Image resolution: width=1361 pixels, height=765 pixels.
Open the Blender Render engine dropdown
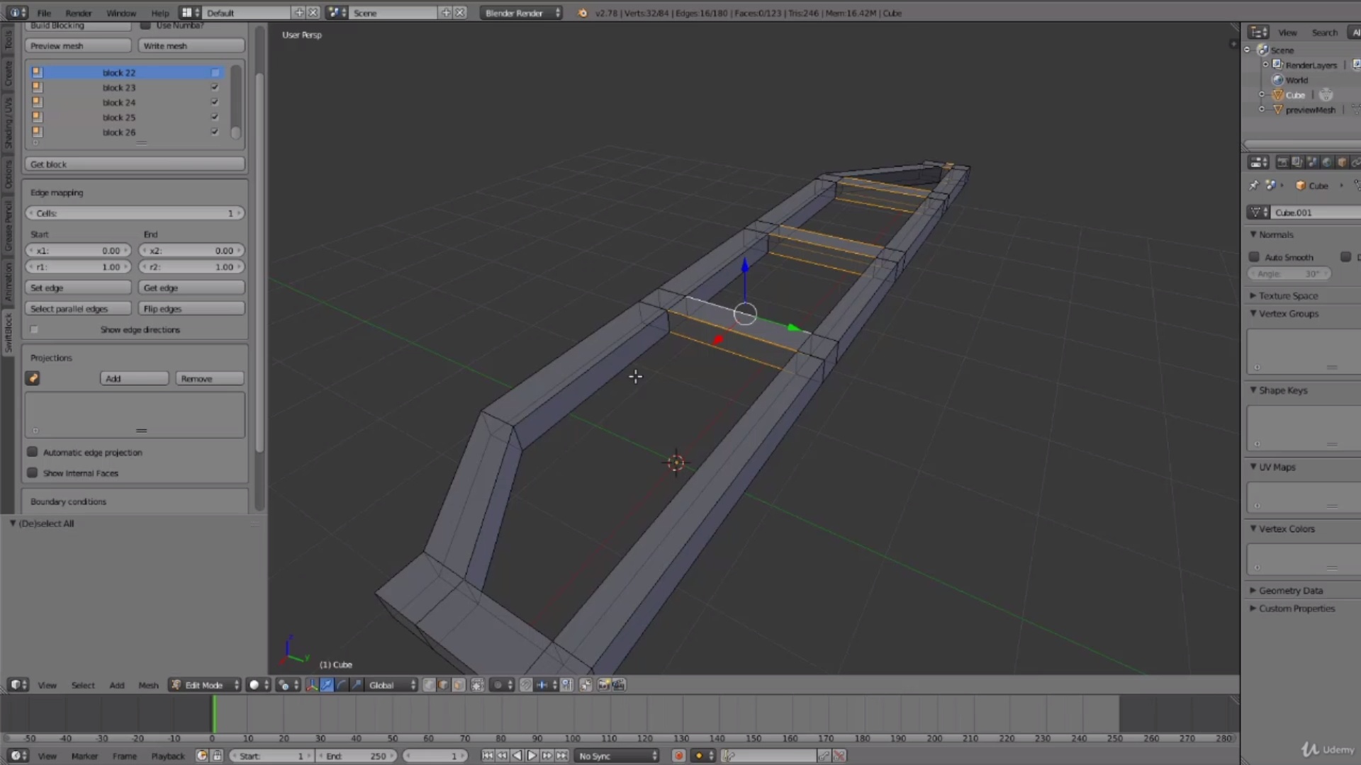(x=521, y=13)
